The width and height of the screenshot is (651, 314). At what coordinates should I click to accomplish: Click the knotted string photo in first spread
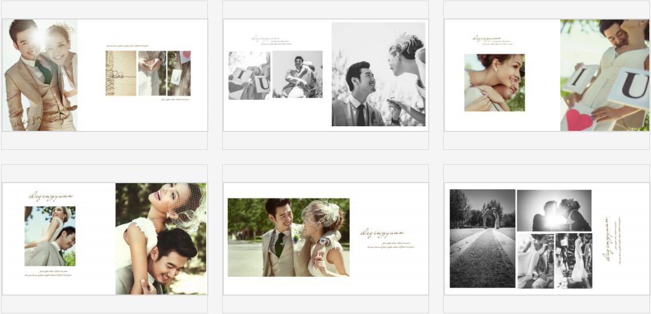point(121,73)
